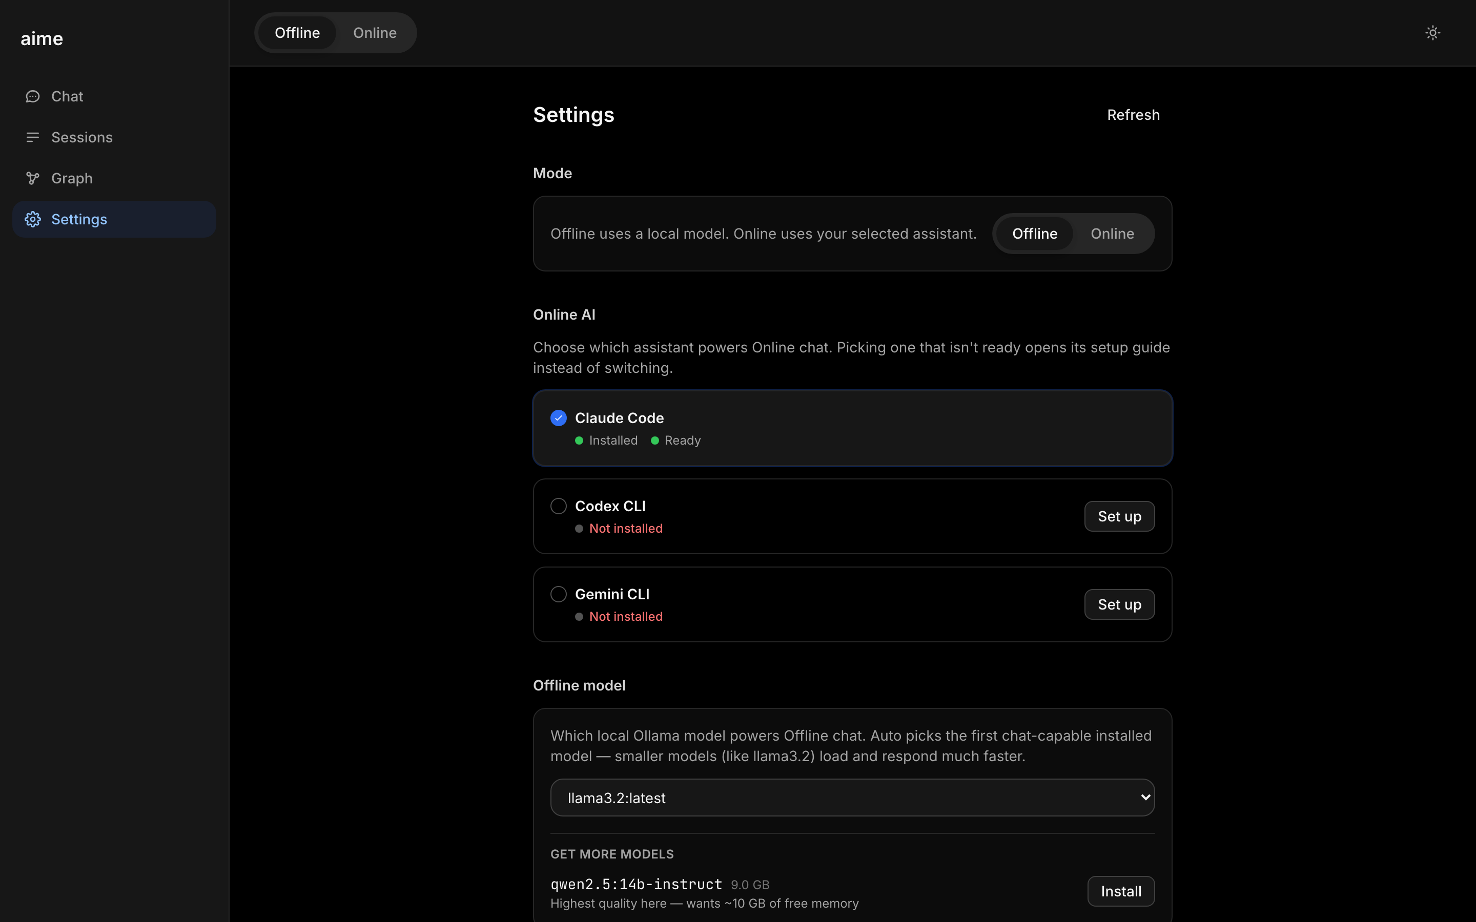The image size is (1476, 922).
Task: Set up Gemini CLI
Action: (1119, 604)
